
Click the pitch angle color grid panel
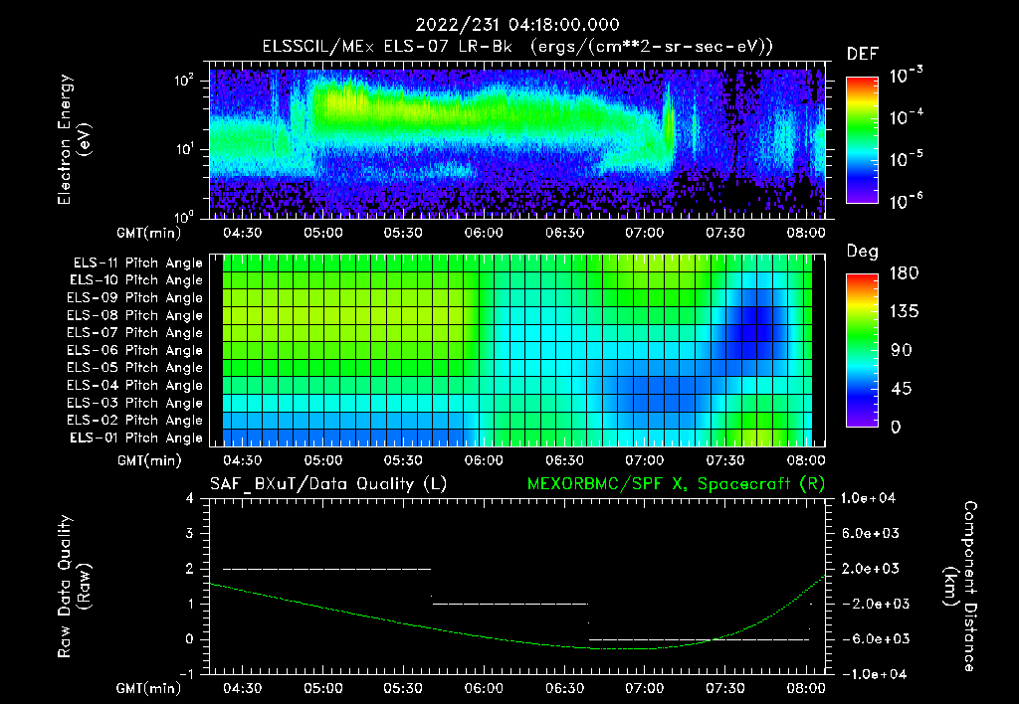(517, 350)
